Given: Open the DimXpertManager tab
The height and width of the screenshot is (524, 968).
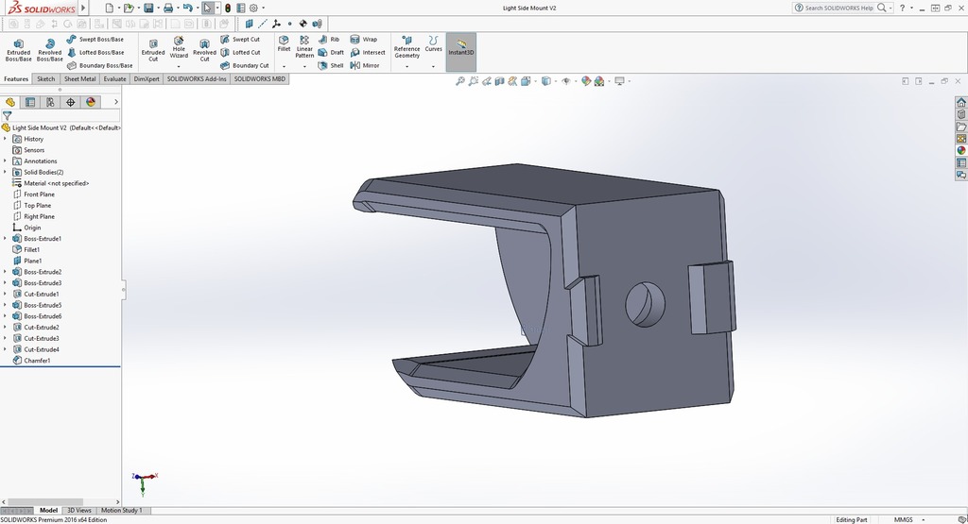Looking at the screenshot, I should pos(70,102).
